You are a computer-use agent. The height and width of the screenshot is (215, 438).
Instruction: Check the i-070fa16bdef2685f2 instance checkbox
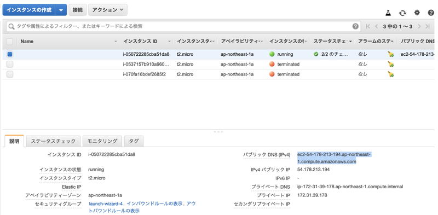coord(10,74)
